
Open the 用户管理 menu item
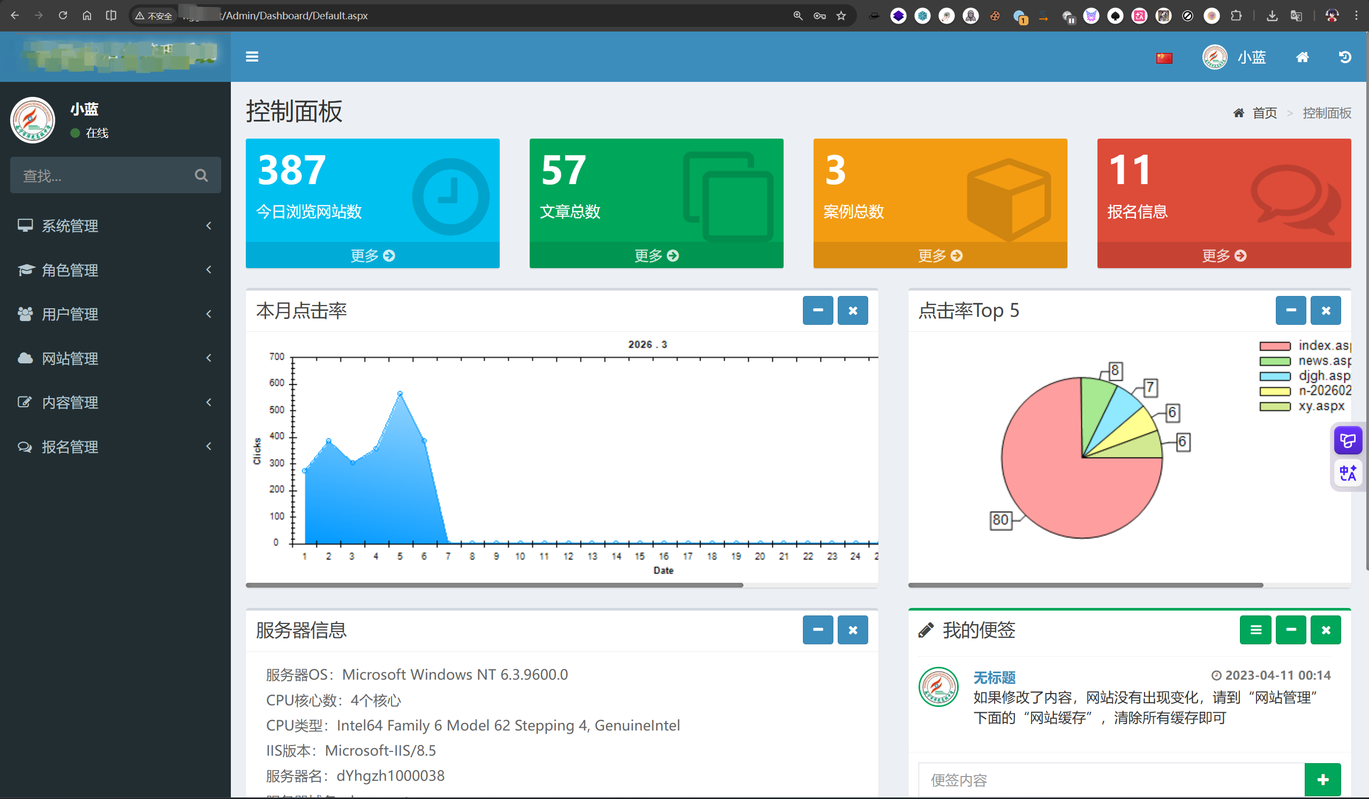click(70, 314)
